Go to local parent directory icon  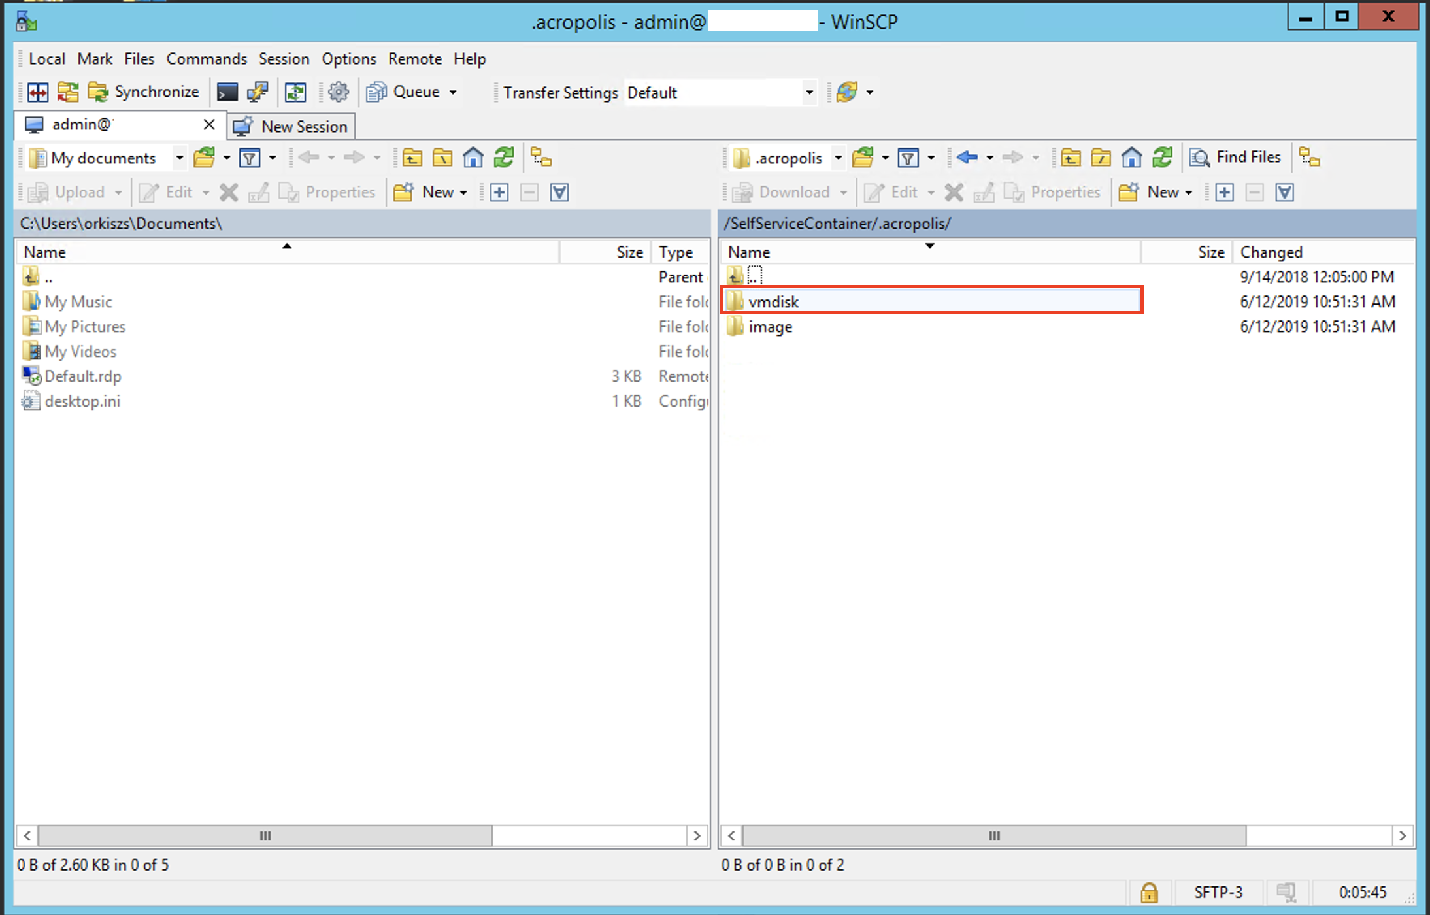pyautogui.click(x=412, y=158)
